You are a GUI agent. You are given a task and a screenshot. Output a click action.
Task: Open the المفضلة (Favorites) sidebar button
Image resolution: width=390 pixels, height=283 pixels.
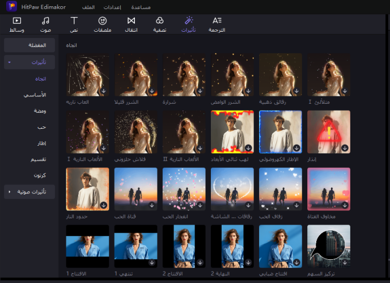click(x=29, y=45)
